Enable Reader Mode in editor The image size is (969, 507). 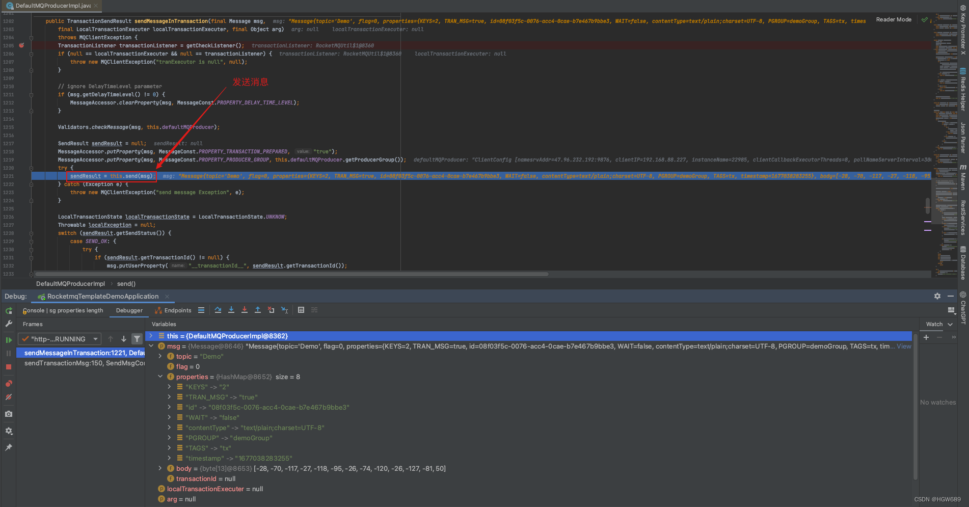click(894, 19)
